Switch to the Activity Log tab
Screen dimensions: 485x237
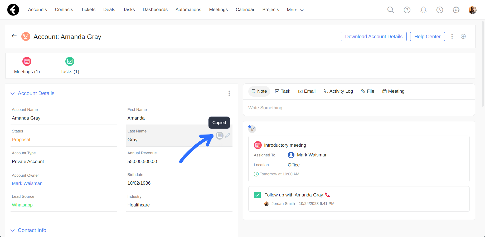338,91
